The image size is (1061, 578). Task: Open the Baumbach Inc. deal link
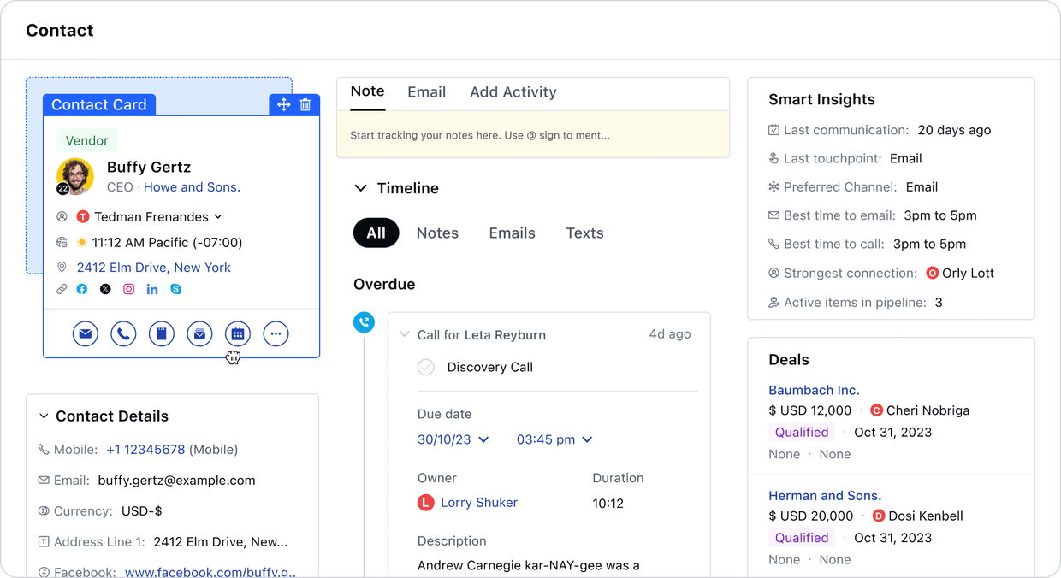point(814,390)
